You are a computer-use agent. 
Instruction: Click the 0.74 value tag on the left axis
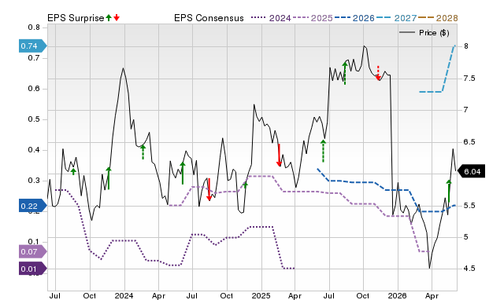coord(33,46)
